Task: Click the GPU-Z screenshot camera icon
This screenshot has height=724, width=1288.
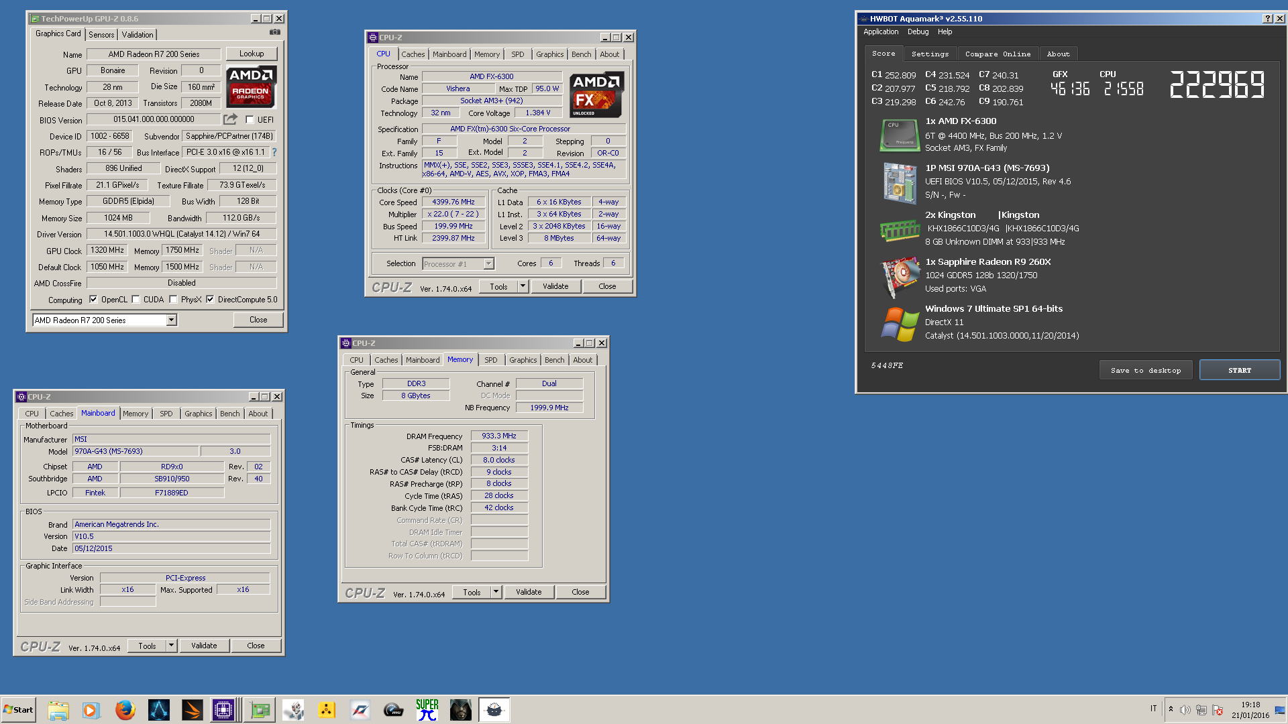Action: (275, 32)
